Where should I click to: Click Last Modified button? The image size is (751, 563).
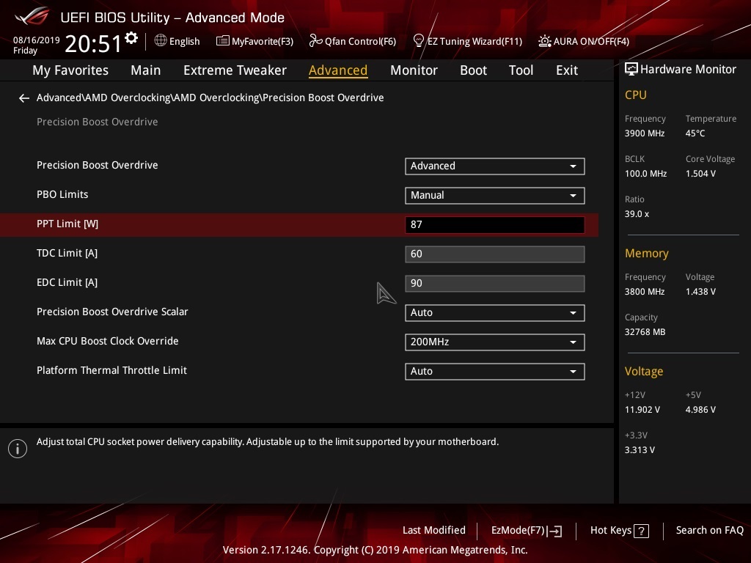click(x=434, y=530)
